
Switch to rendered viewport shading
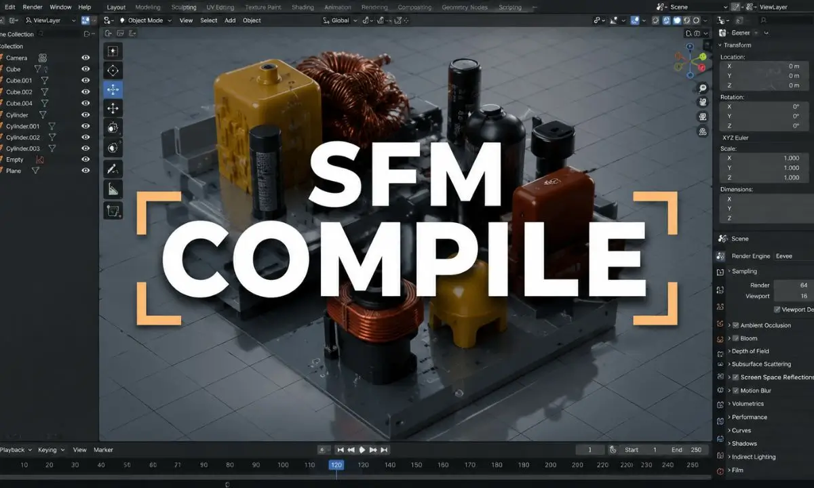coord(697,20)
